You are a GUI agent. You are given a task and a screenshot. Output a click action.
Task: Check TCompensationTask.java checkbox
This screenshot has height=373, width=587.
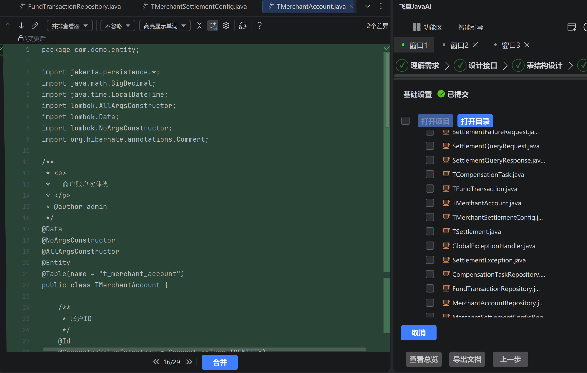(430, 174)
